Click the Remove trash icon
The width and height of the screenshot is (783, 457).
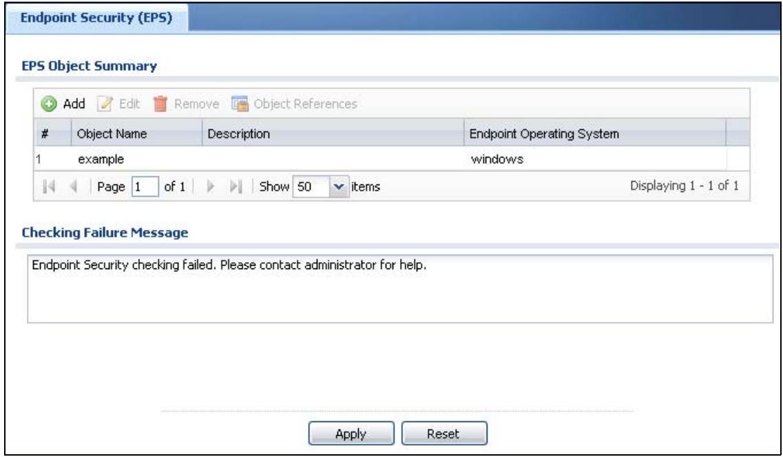click(x=160, y=104)
